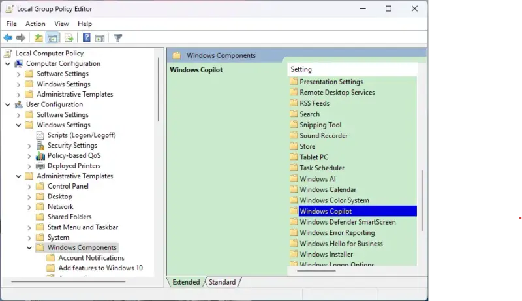The width and height of the screenshot is (522, 301).
Task: Toggle Show/Hide Action Pane icon
Action: click(100, 38)
